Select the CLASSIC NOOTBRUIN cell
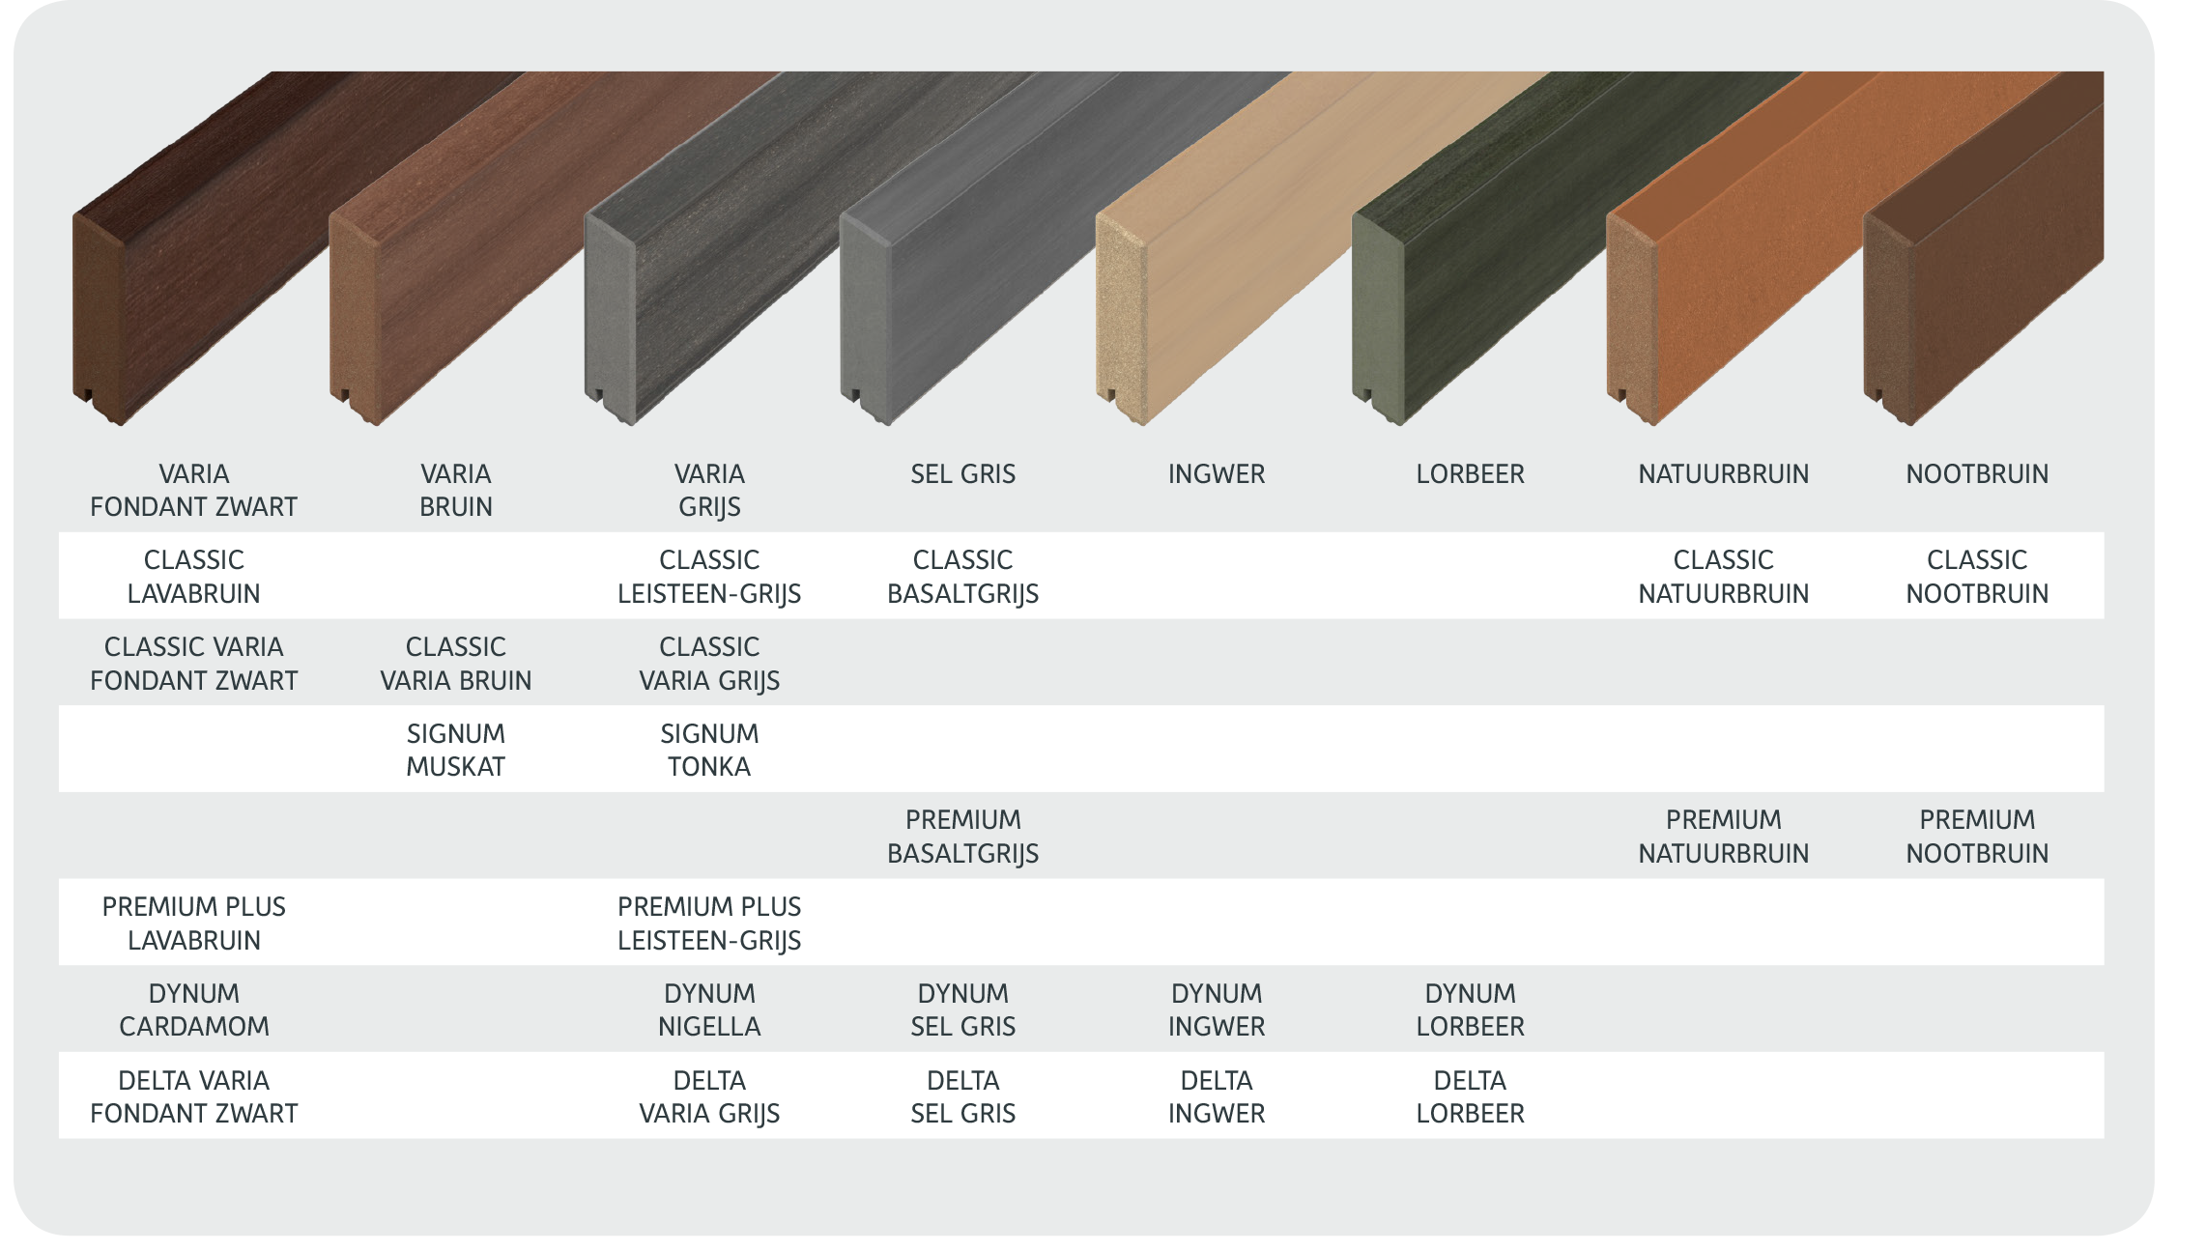 coord(1977,576)
